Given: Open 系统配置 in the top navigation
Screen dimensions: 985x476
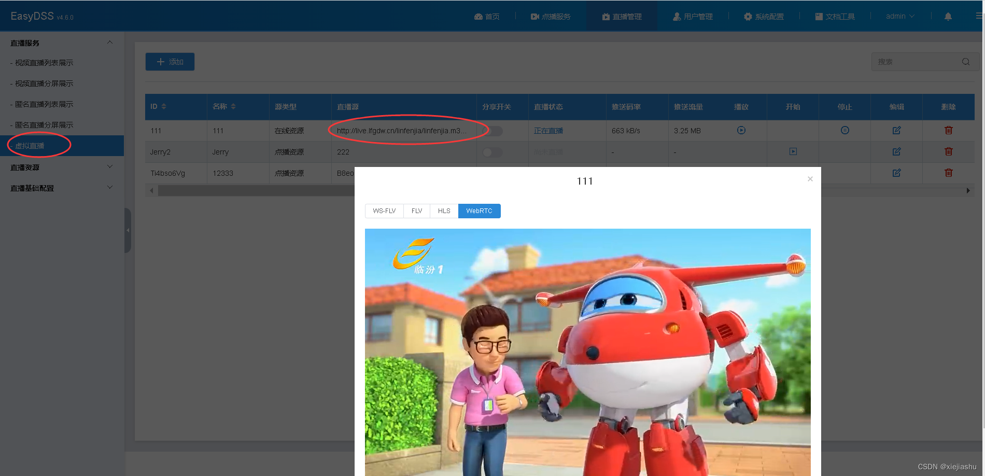Looking at the screenshot, I should 764,17.
